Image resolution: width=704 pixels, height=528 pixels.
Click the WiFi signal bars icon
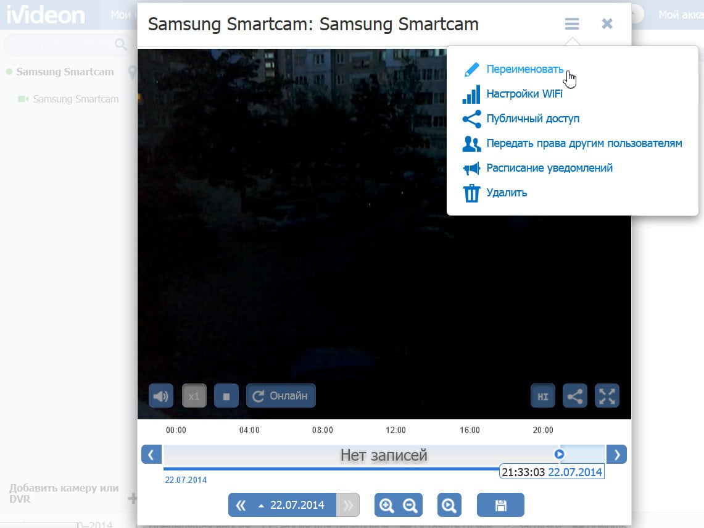tap(471, 94)
